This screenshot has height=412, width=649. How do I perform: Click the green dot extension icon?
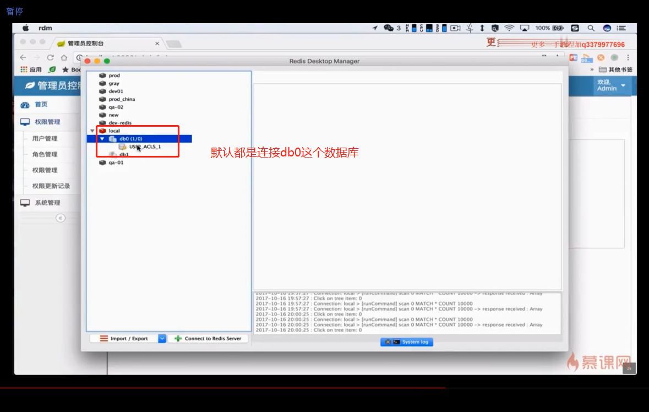[x=615, y=57]
